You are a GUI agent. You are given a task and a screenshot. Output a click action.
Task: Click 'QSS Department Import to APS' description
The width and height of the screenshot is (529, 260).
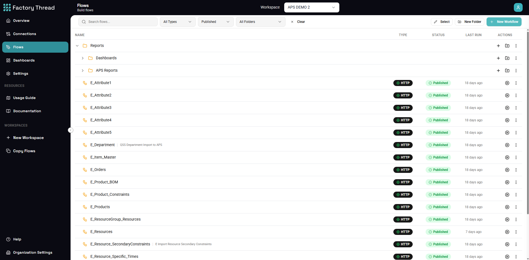tap(141, 145)
